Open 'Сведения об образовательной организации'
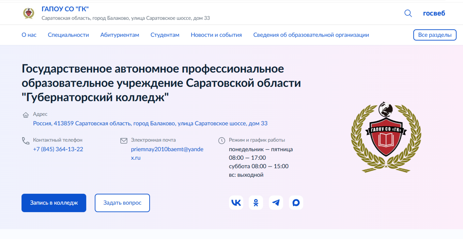Viewport: 463px width, 239px height. coord(311,35)
